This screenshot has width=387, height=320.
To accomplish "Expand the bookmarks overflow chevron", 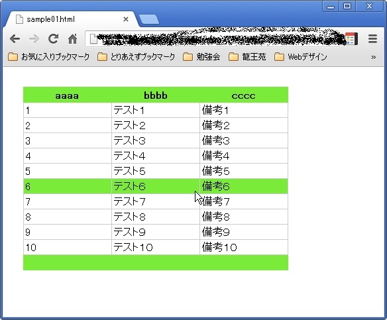I will [x=374, y=57].
